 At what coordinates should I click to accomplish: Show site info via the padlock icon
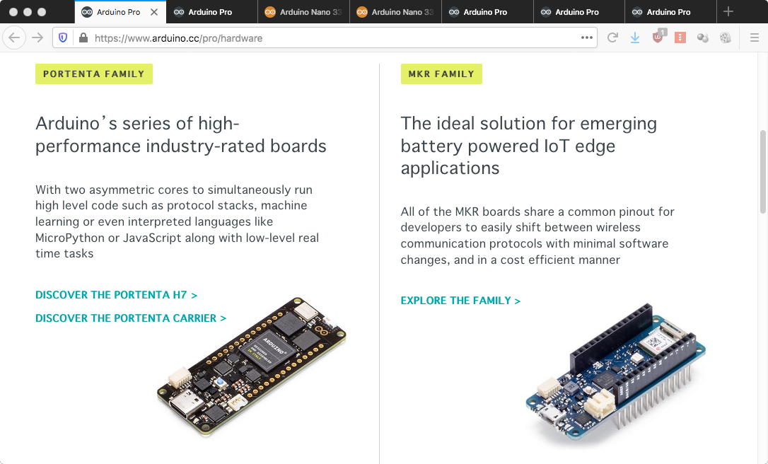pyautogui.click(x=83, y=37)
